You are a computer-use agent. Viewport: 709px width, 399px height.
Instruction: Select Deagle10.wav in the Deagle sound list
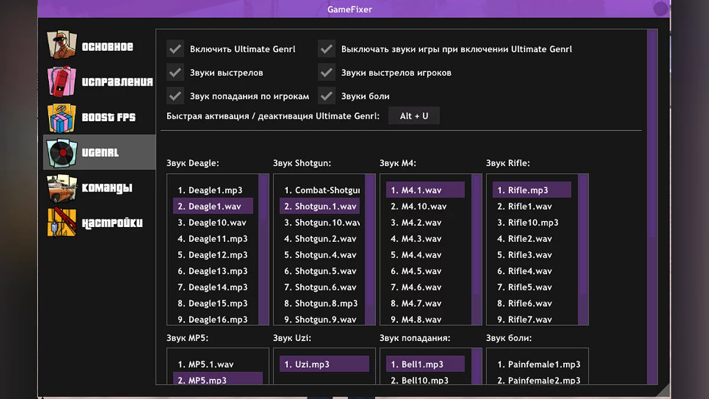[213, 223]
